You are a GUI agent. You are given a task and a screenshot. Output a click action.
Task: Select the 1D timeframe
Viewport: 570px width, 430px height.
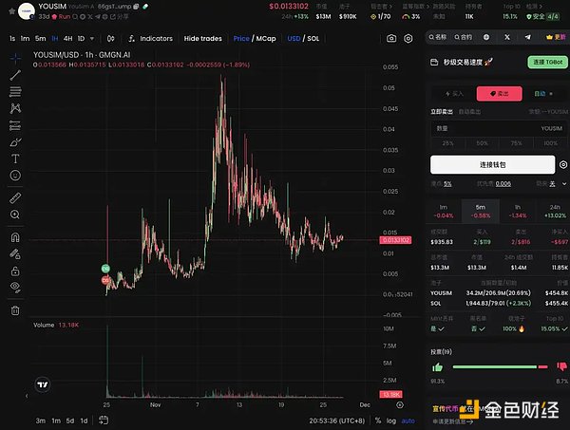81,39
